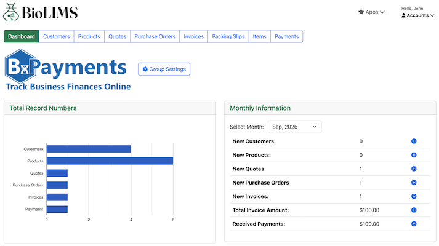The image size is (439, 246).
Task: Click the plus icon for Received Payments
Action: click(414, 224)
